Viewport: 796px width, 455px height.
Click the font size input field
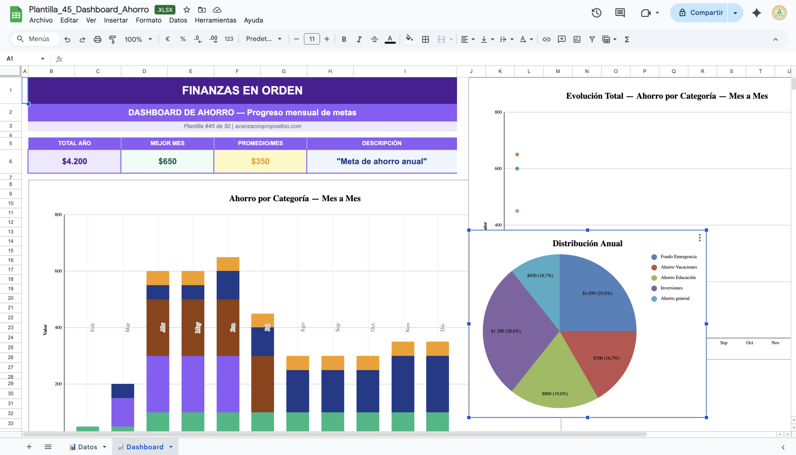click(x=312, y=39)
